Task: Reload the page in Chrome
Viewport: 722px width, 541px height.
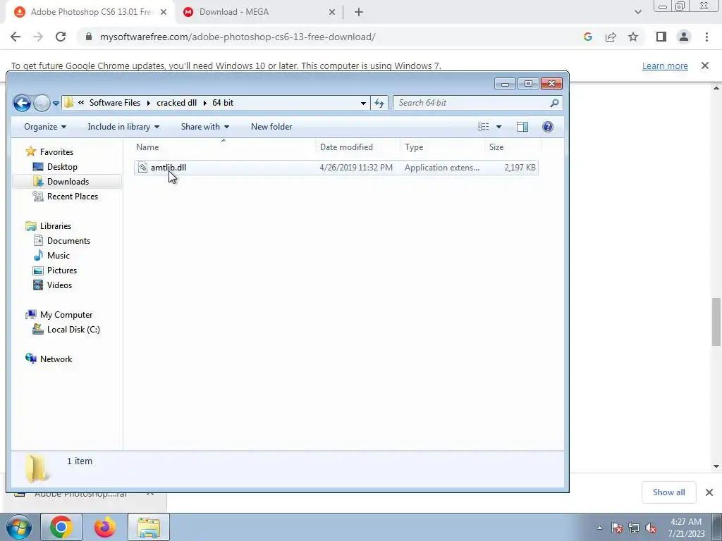Action: pos(61,37)
